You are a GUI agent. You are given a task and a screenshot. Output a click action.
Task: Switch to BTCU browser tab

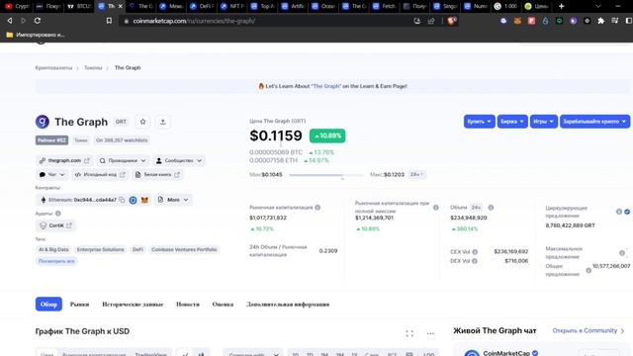(78, 6)
